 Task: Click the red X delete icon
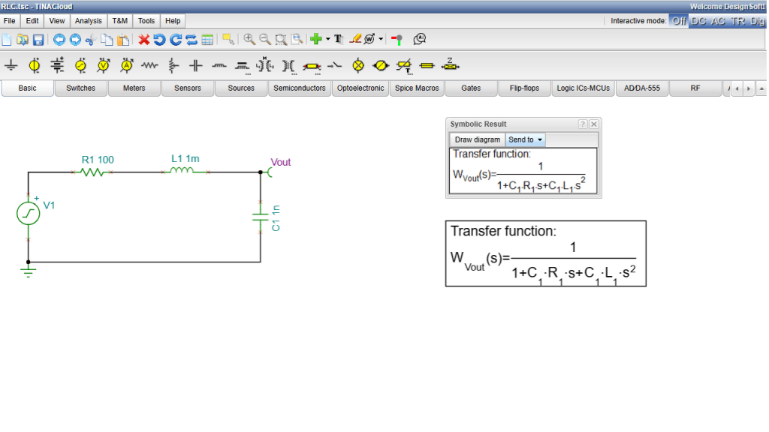pyautogui.click(x=143, y=40)
